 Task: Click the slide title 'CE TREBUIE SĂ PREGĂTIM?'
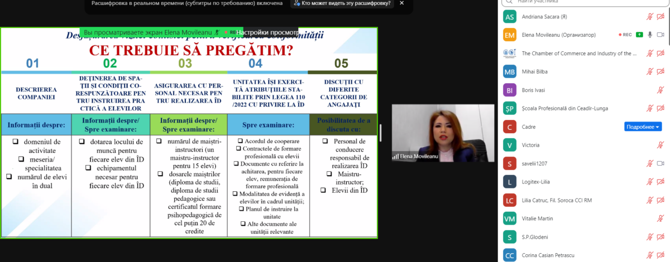191,50
